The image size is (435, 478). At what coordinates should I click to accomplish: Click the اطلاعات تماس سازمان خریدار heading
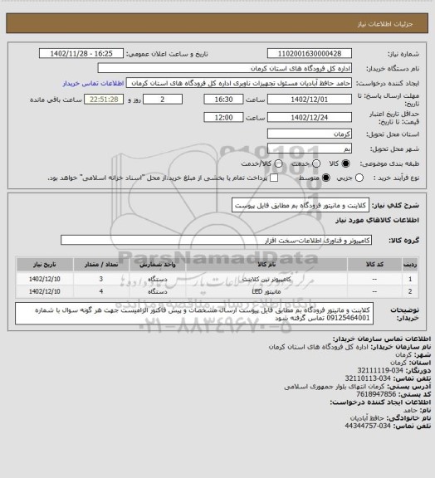tap(382, 339)
